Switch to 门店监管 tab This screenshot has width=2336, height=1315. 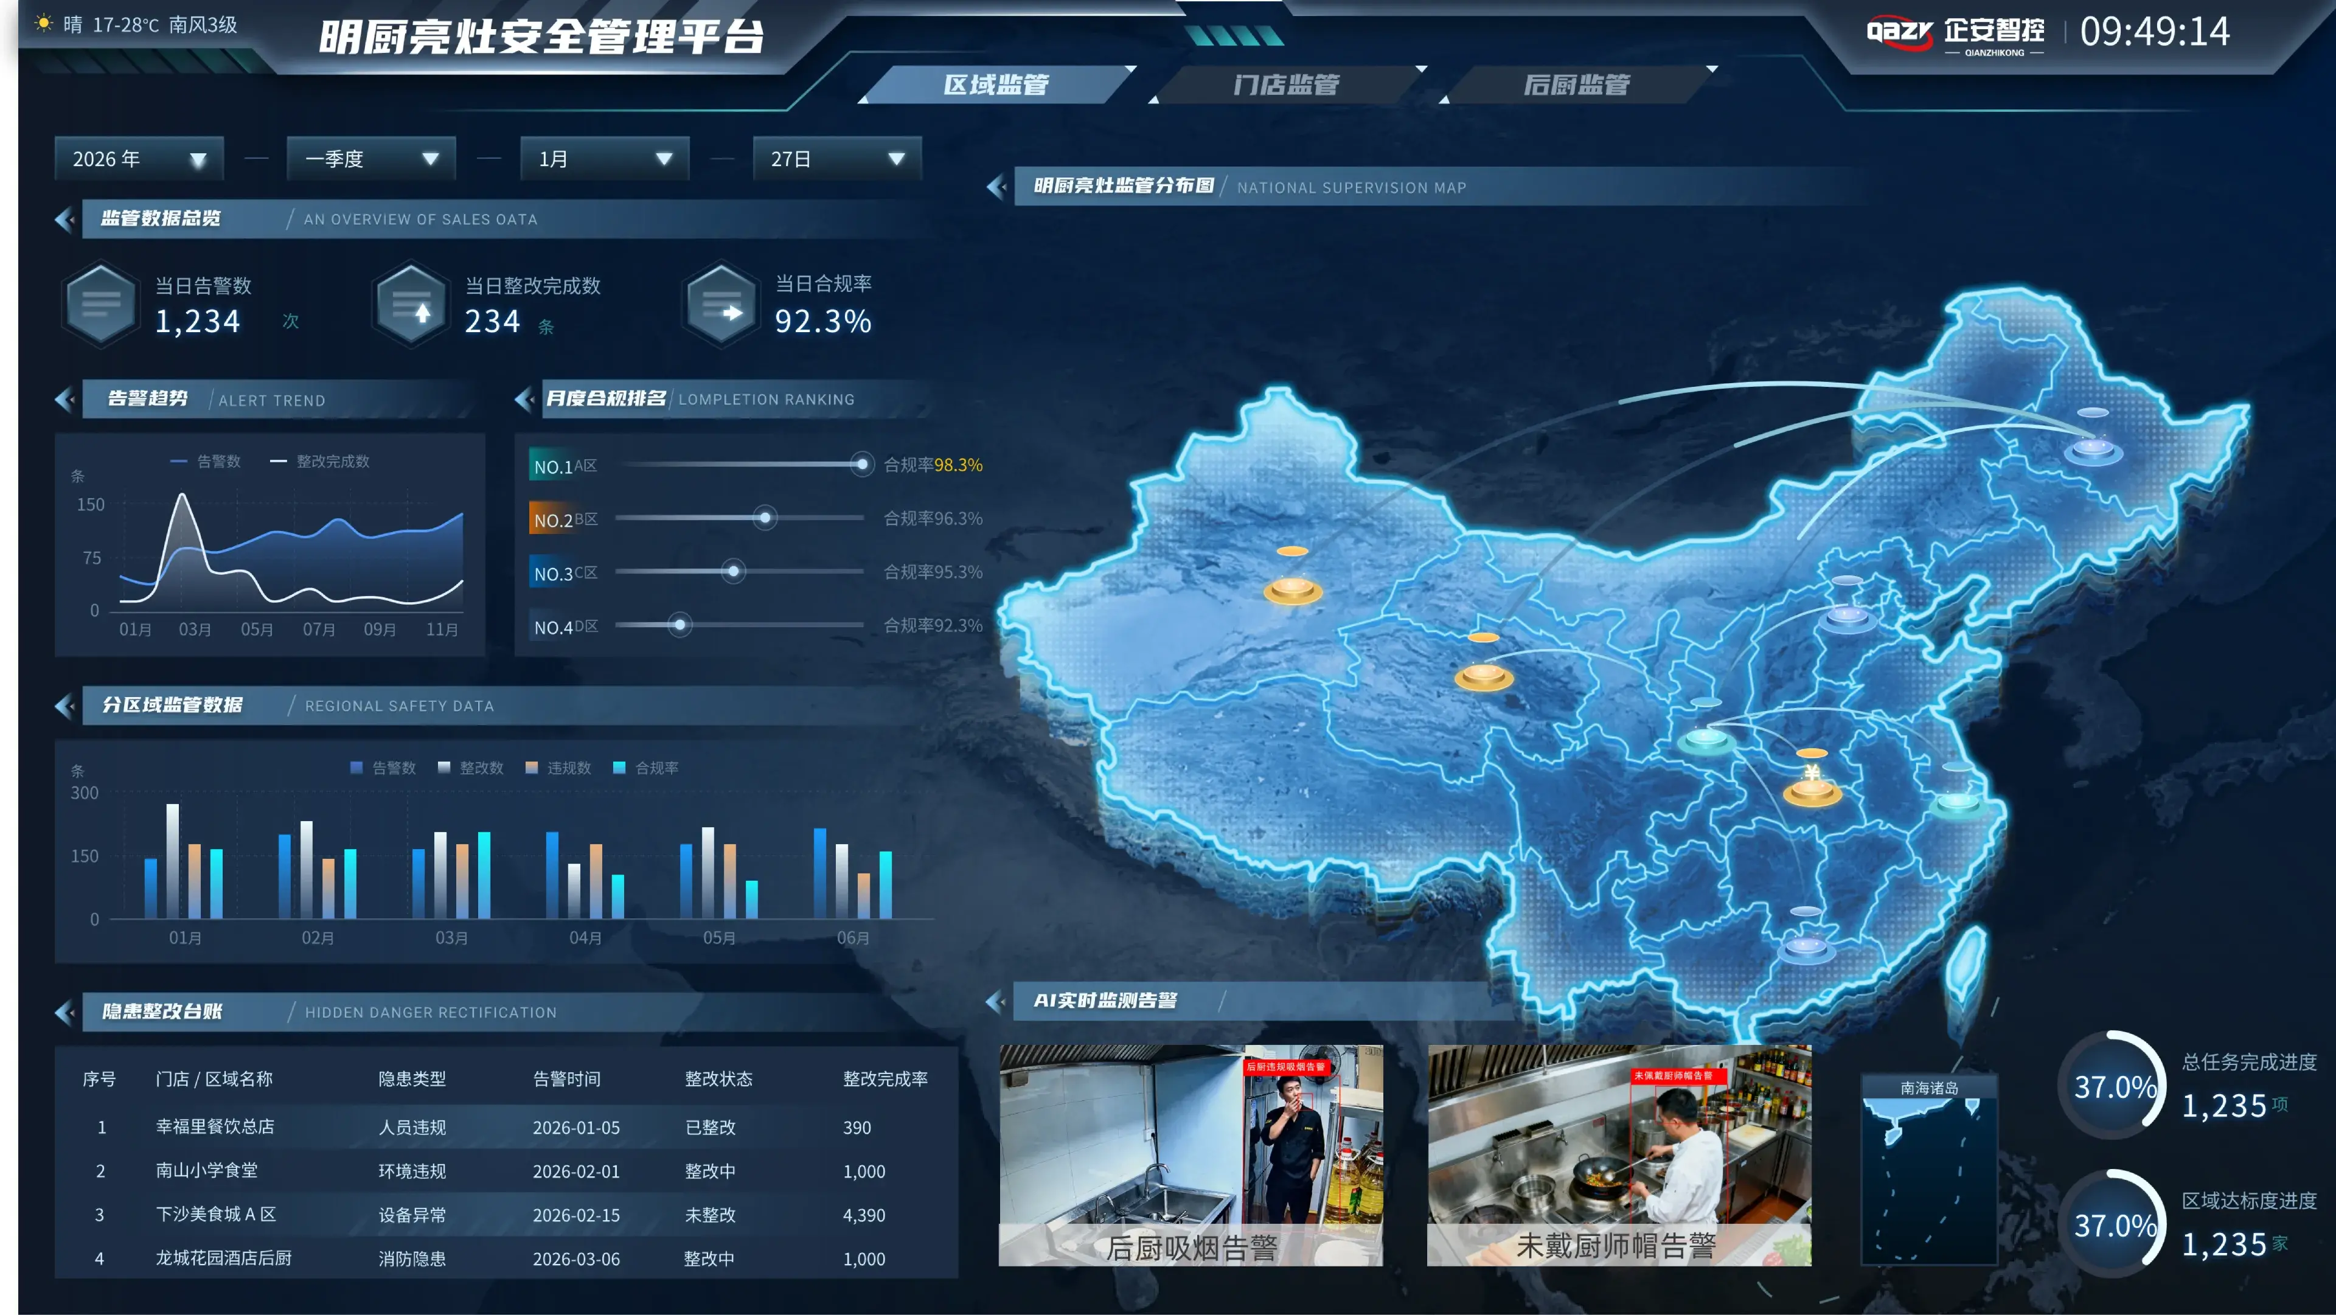click(1286, 85)
